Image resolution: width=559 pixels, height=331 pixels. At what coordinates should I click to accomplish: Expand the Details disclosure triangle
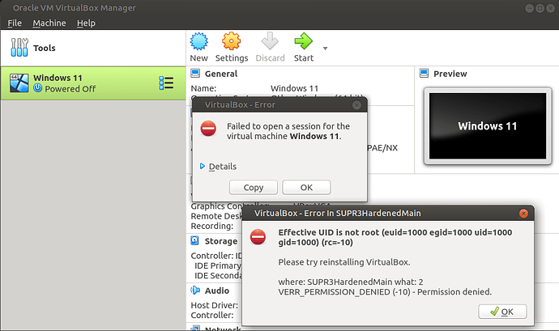click(x=203, y=166)
